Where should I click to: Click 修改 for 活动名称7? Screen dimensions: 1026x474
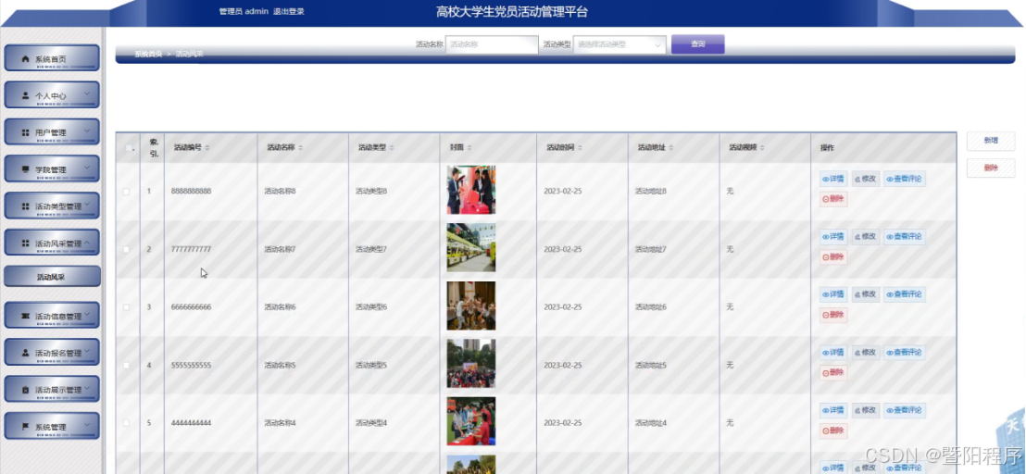(866, 237)
